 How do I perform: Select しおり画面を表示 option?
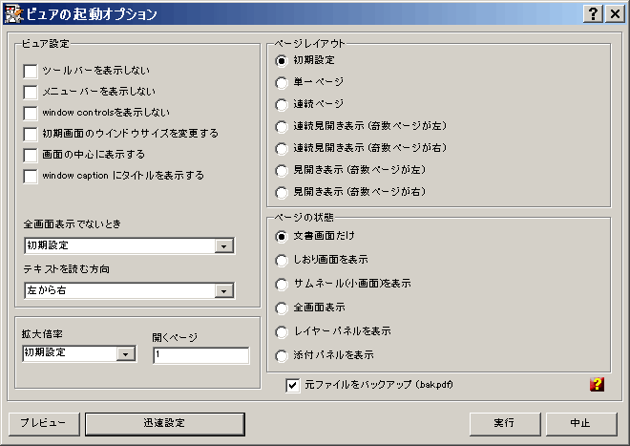[x=282, y=260]
